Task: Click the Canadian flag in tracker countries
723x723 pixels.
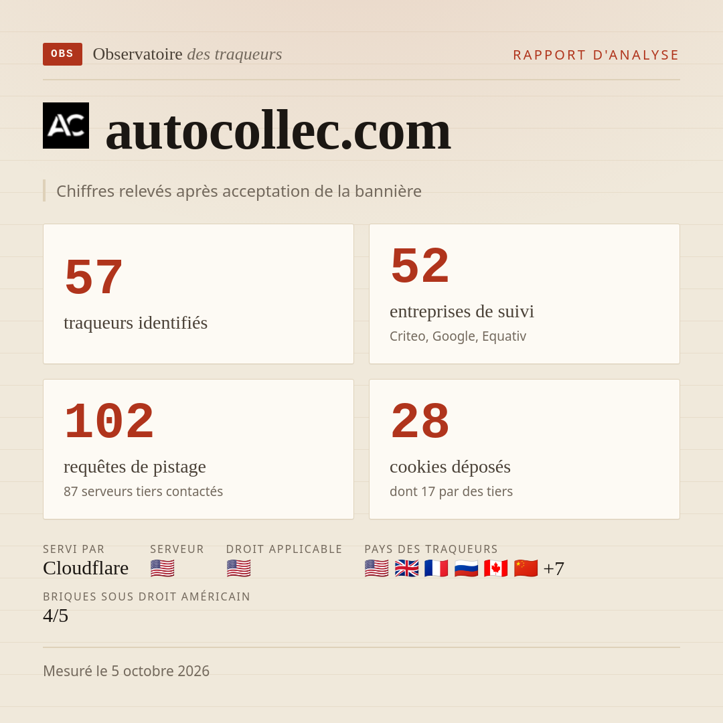Action: (x=495, y=568)
